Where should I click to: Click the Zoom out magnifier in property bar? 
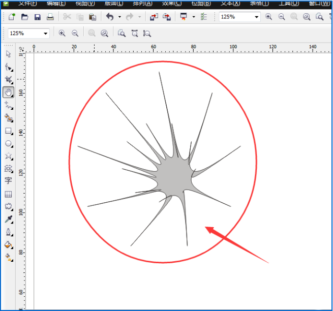tap(75, 34)
